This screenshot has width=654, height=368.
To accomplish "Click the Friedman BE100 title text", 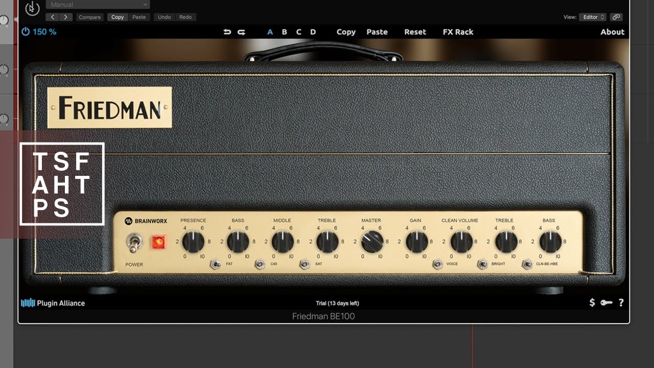I will [323, 316].
